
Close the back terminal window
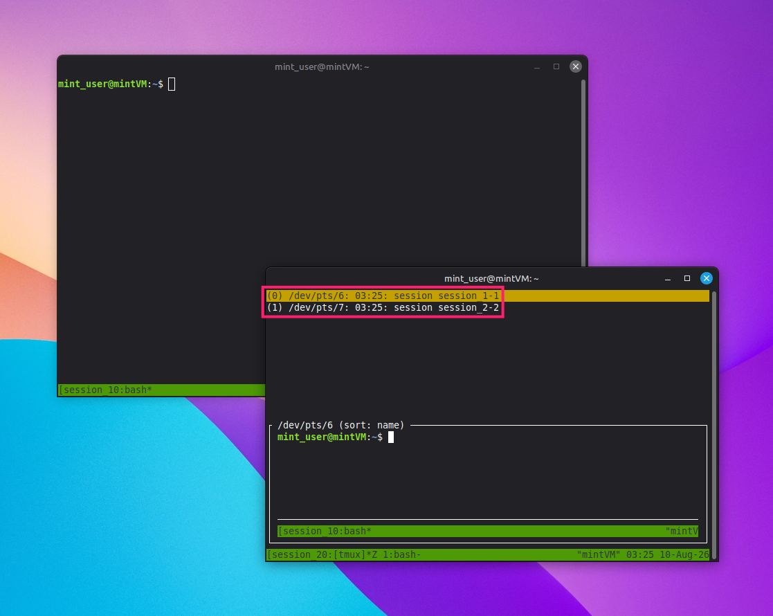point(575,66)
